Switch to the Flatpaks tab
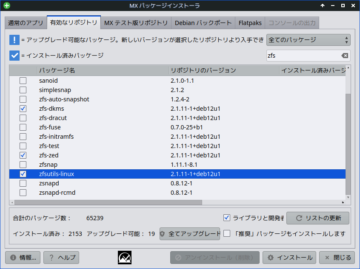 coord(250,23)
